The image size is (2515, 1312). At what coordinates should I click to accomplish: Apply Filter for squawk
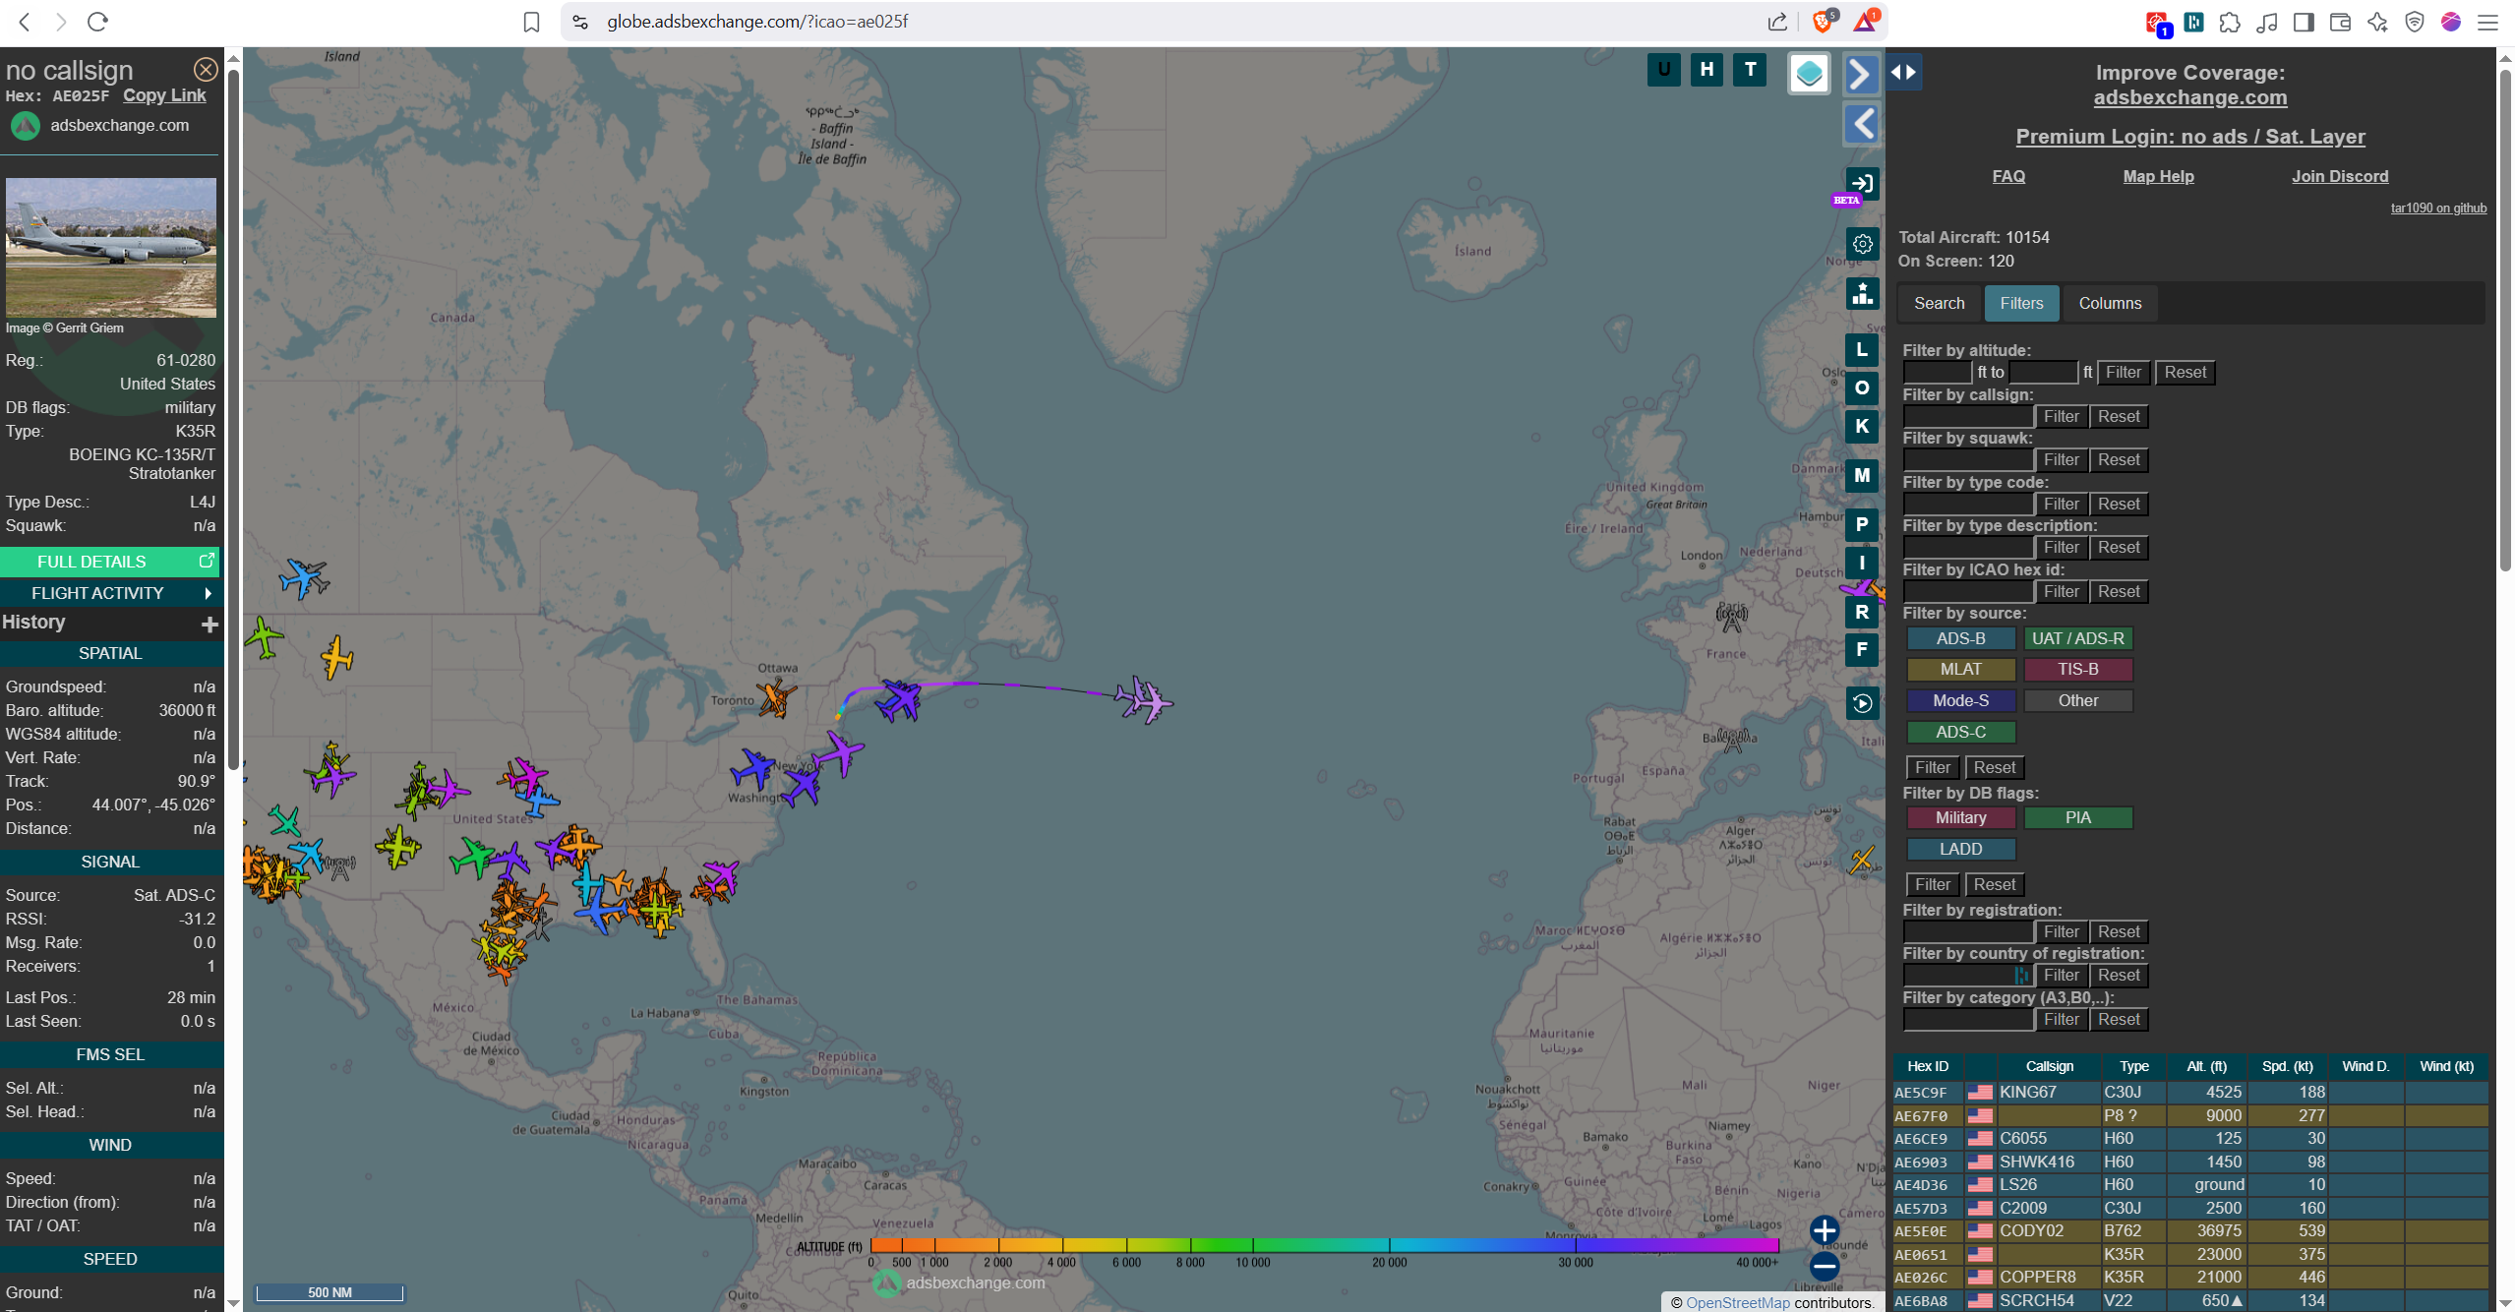[2061, 459]
